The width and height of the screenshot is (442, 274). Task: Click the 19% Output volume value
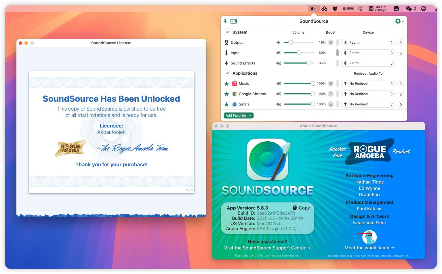click(x=322, y=43)
